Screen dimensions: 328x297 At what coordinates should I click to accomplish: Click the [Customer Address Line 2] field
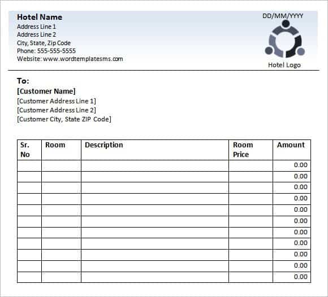pyautogui.click(x=57, y=110)
